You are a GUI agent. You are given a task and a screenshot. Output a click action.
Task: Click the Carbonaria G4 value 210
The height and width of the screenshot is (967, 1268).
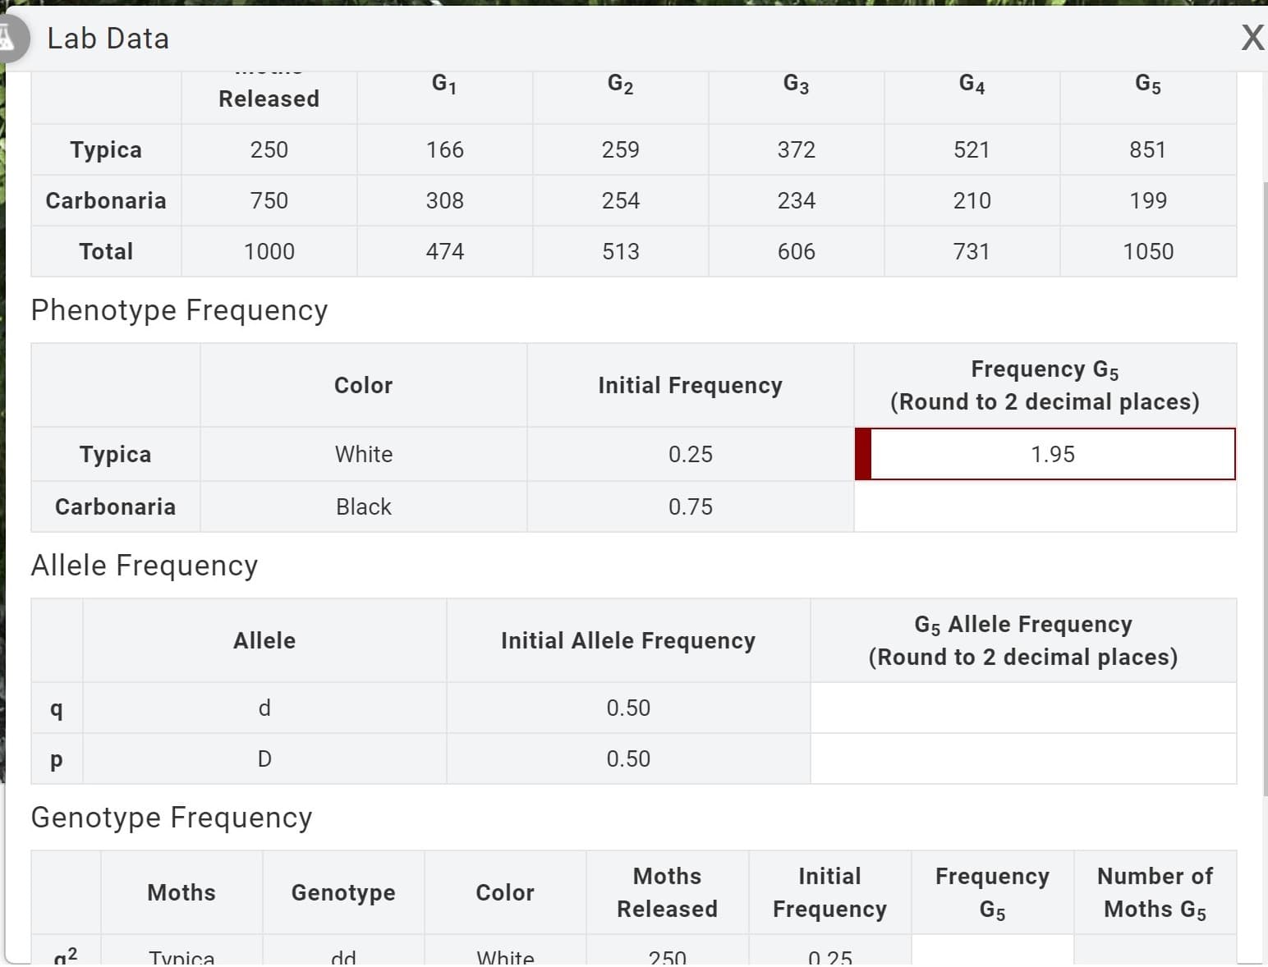[x=972, y=200]
